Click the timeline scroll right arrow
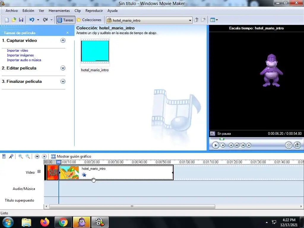Screen dimensions: 304x228 tap(301, 206)
